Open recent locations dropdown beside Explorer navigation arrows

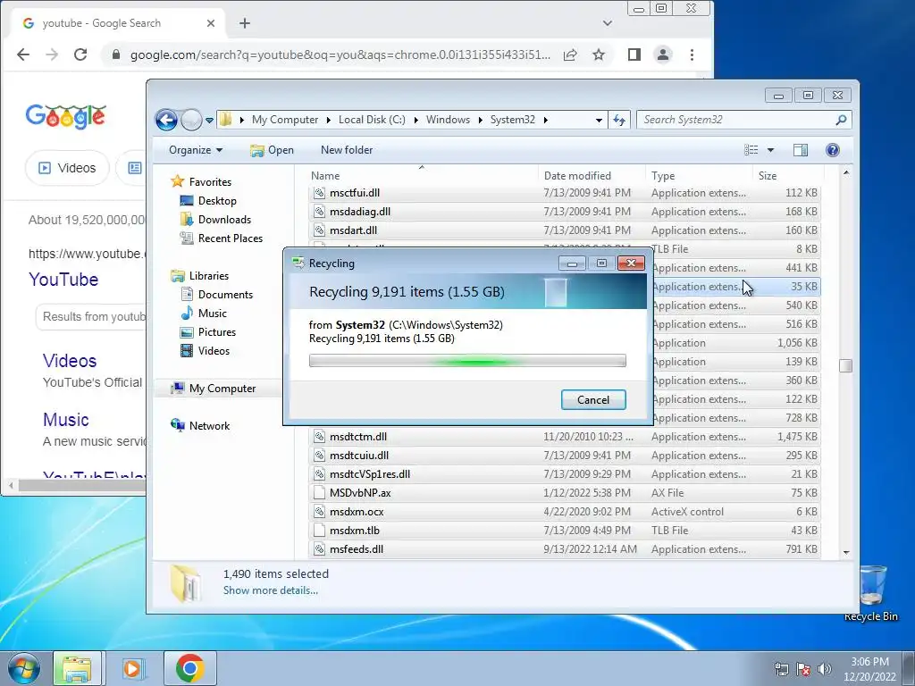tap(209, 121)
